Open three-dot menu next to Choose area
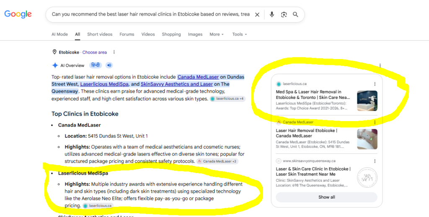The width and height of the screenshot is (429, 217). (114, 52)
